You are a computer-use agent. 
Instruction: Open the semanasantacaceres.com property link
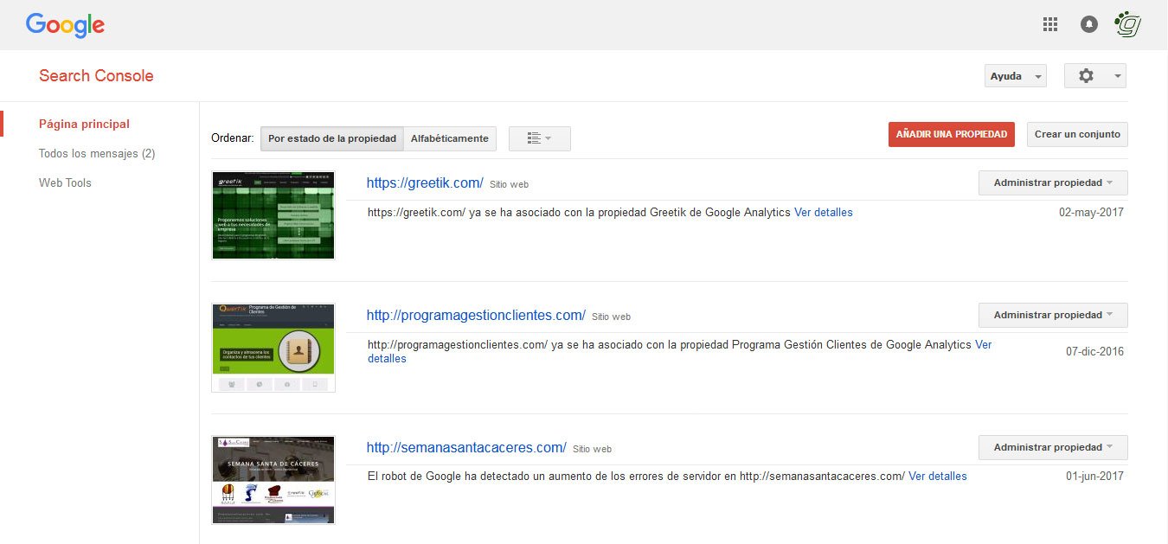(466, 448)
